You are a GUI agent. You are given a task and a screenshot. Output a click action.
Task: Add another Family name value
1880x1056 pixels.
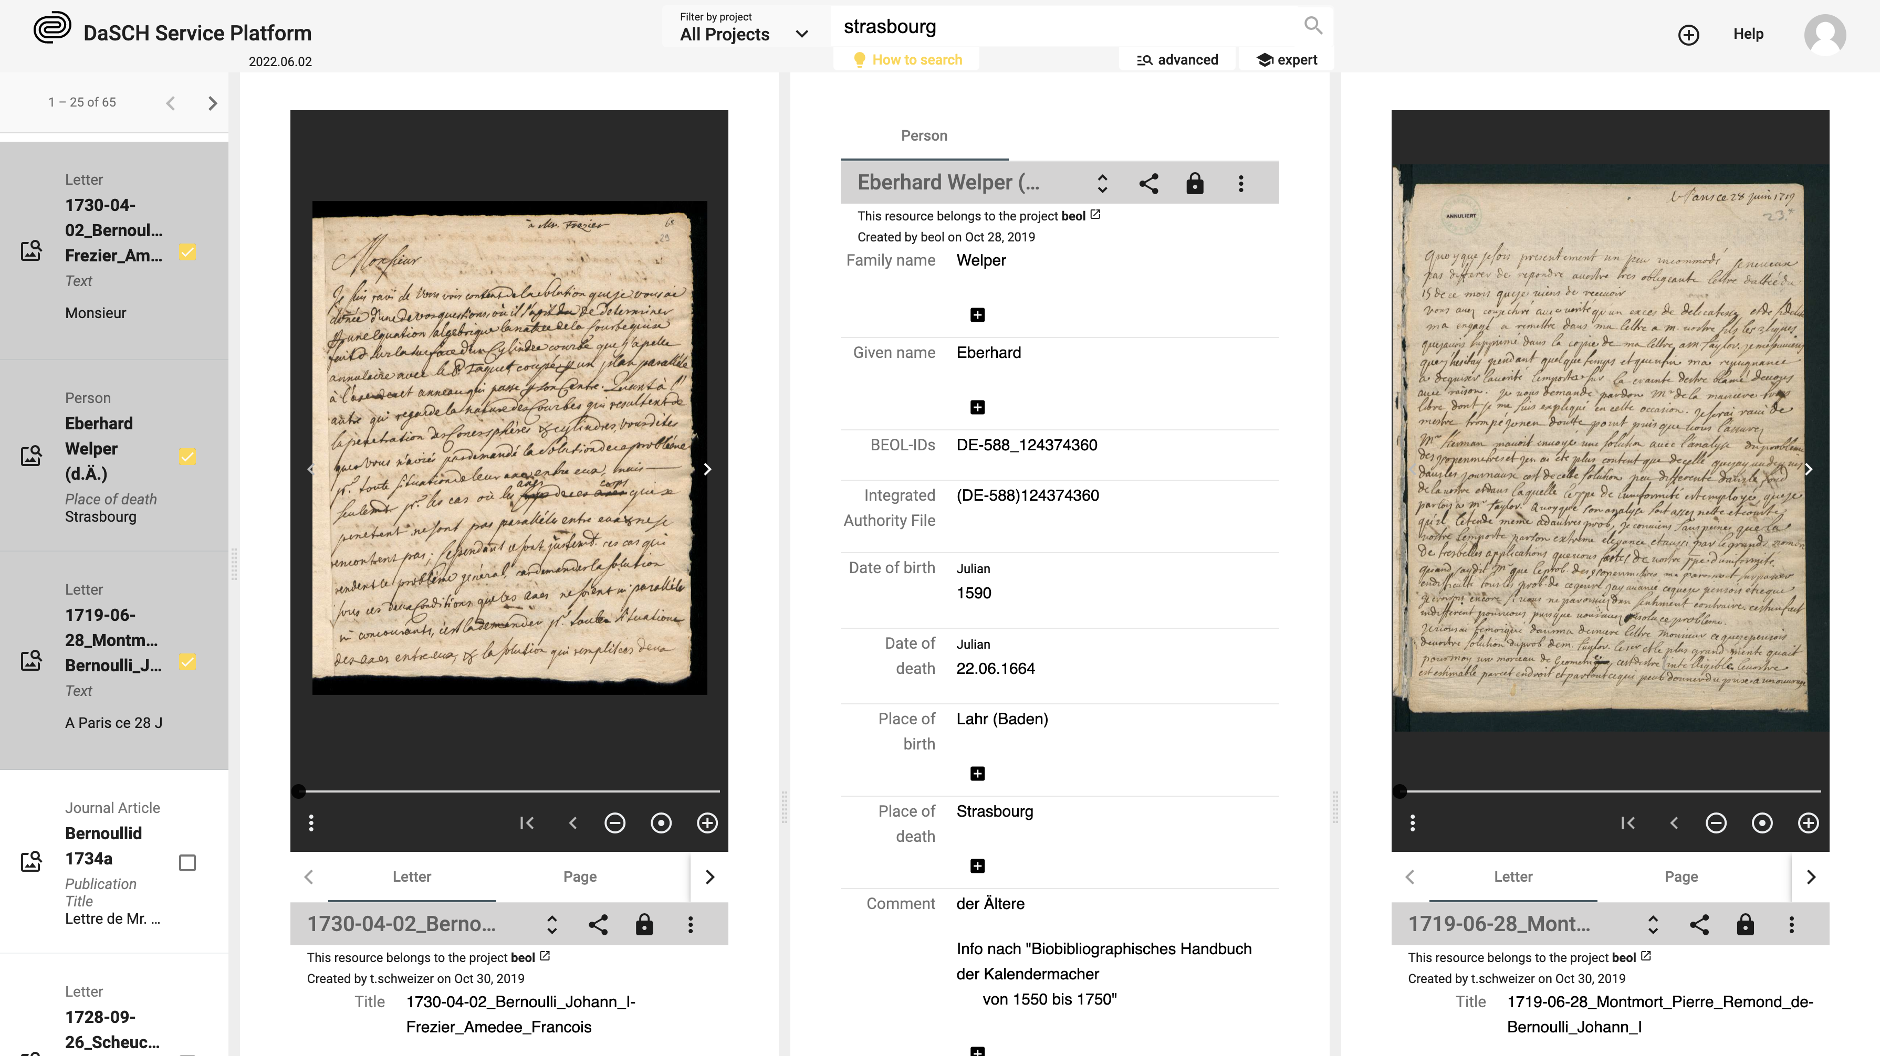click(x=977, y=315)
